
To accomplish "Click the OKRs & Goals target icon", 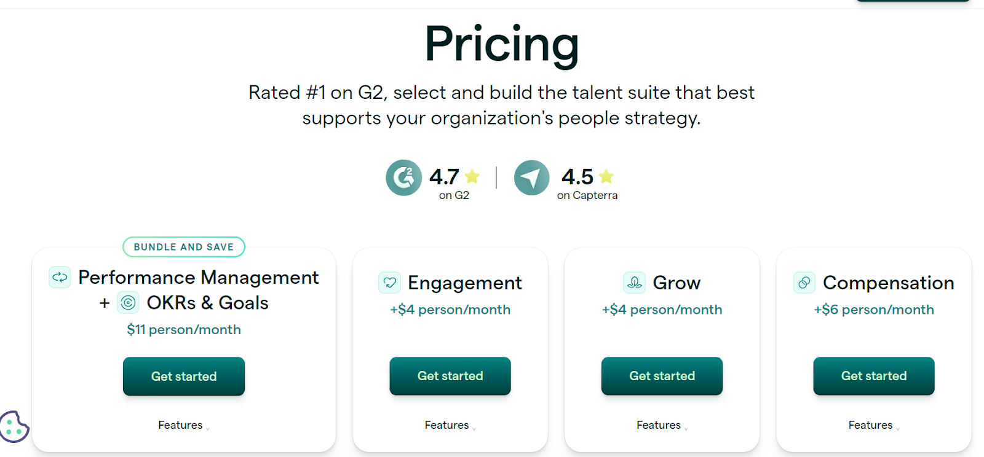I will [x=128, y=303].
